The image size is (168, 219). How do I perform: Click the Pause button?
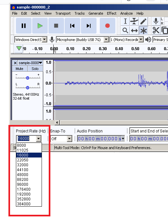24,26
